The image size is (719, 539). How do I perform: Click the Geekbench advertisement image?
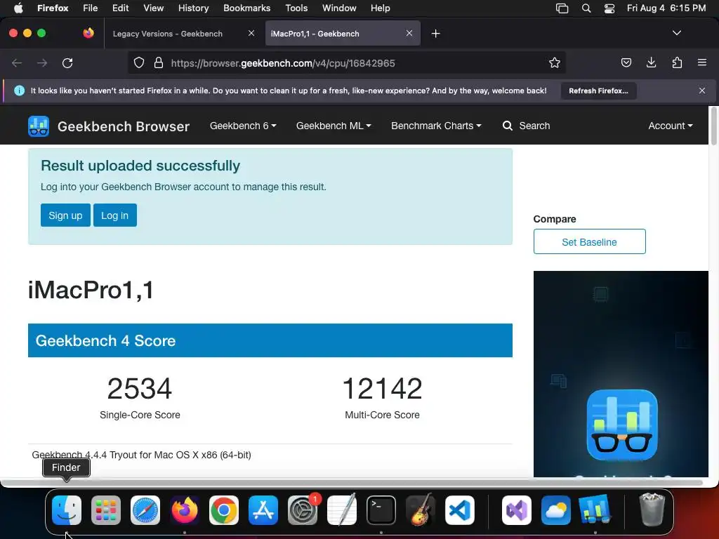click(621, 374)
